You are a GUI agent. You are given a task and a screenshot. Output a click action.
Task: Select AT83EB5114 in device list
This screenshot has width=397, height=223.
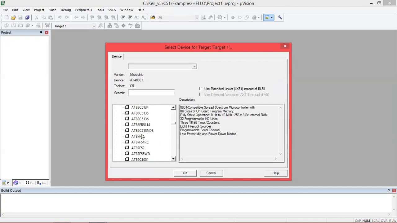141,125
